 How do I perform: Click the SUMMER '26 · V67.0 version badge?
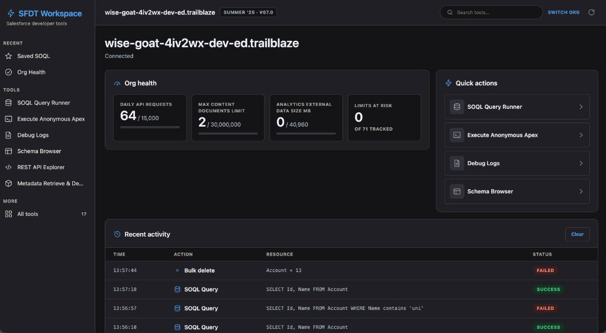249,12
